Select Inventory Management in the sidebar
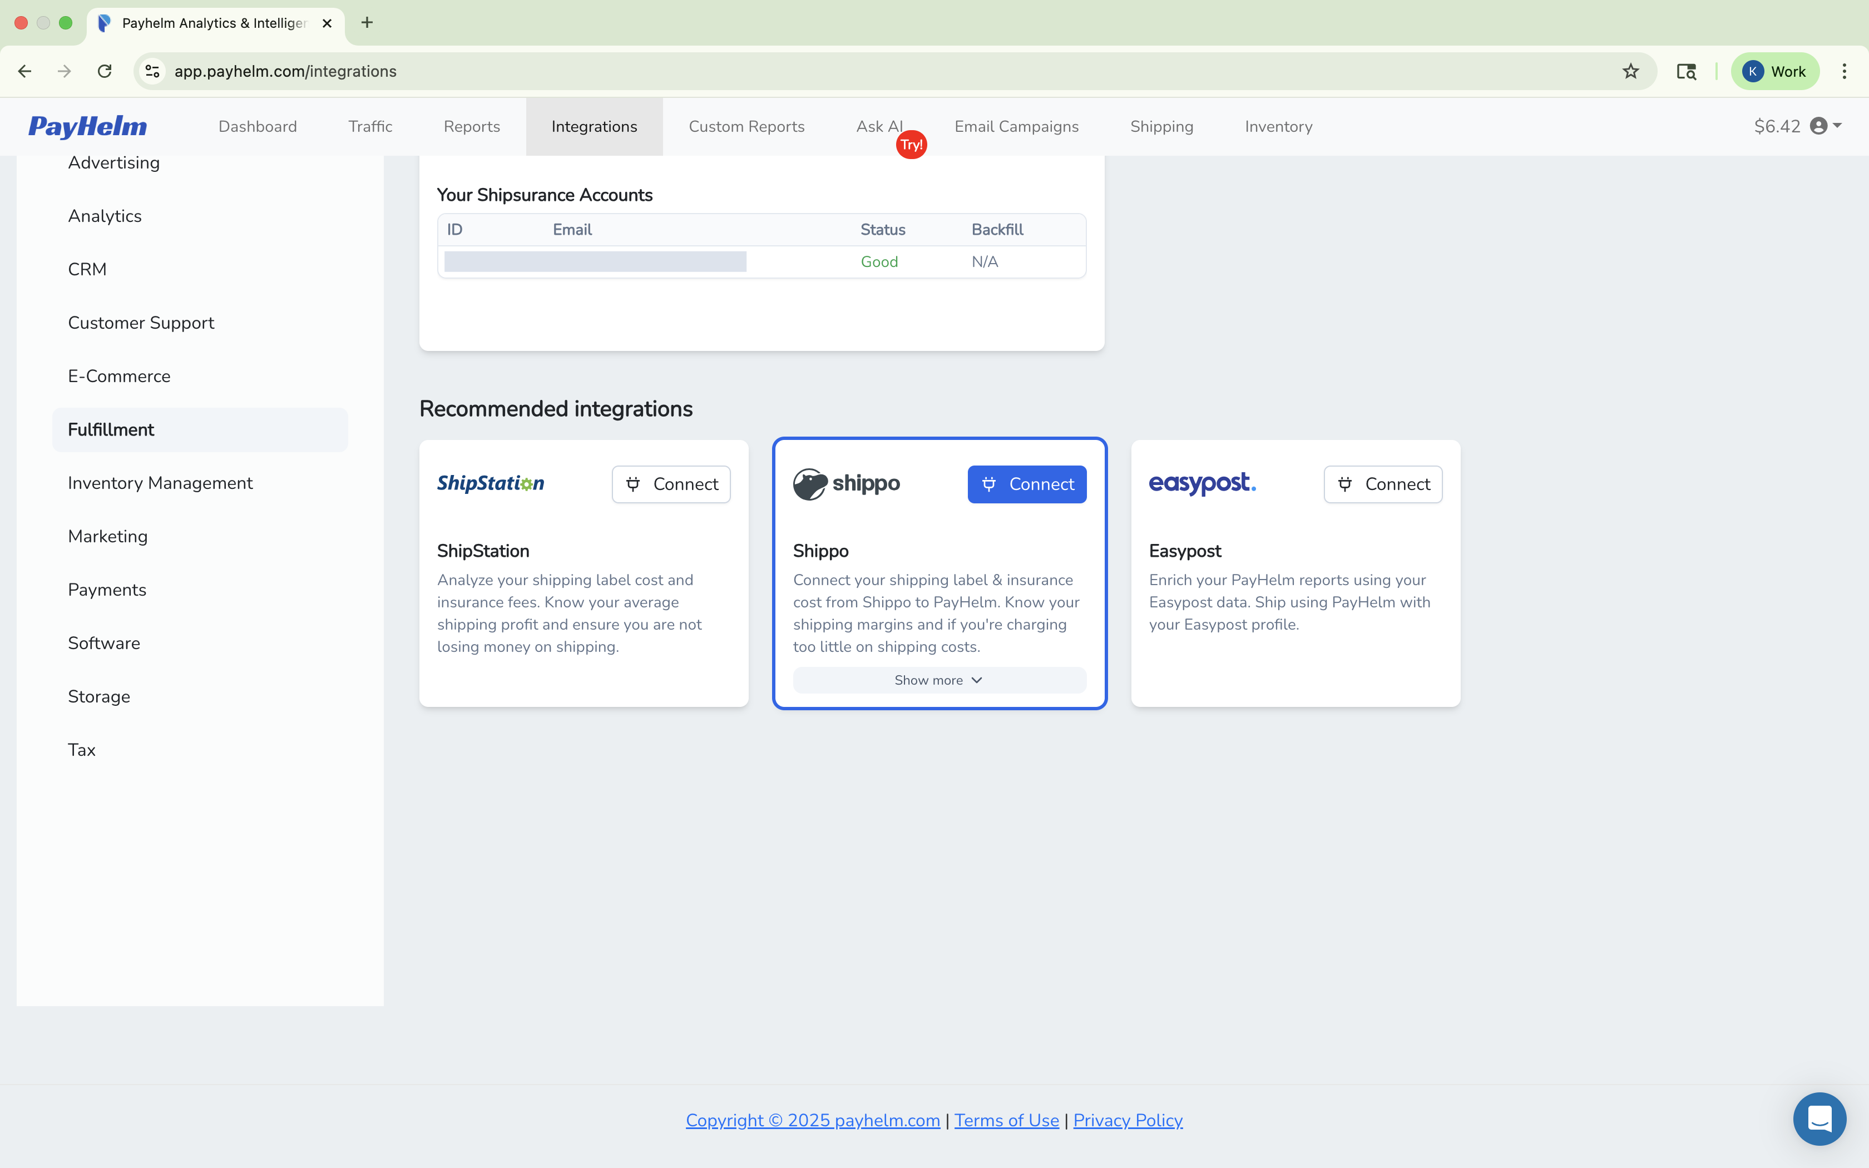 (x=160, y=483)
